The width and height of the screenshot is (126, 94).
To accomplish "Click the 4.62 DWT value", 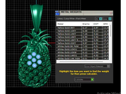I will click(96, 34).
